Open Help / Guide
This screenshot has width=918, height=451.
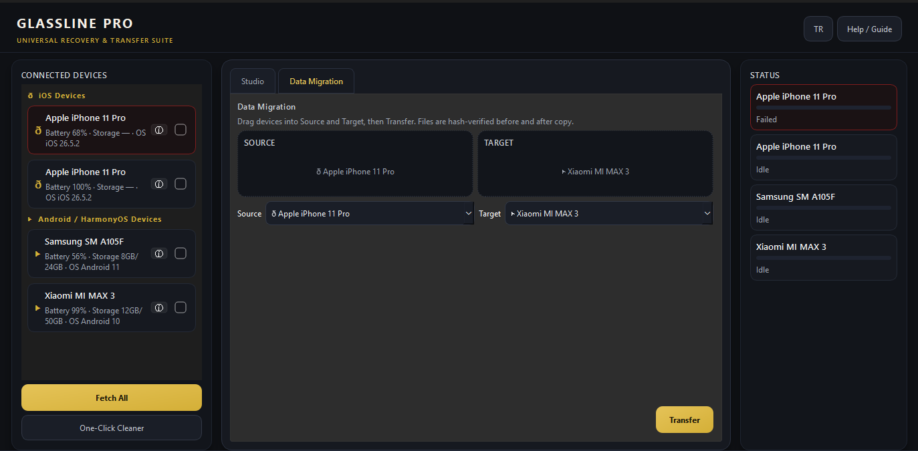point(869,29)
